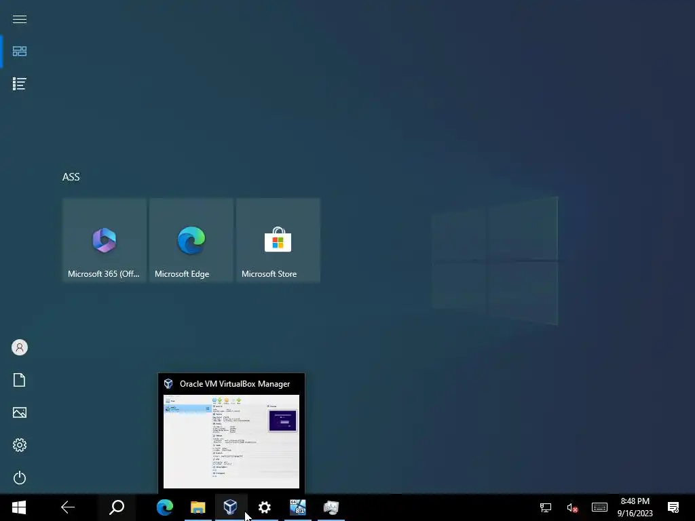Click the Windows Start button
The height and width of the screenshot is (521, 695).
tap(18, 507)
